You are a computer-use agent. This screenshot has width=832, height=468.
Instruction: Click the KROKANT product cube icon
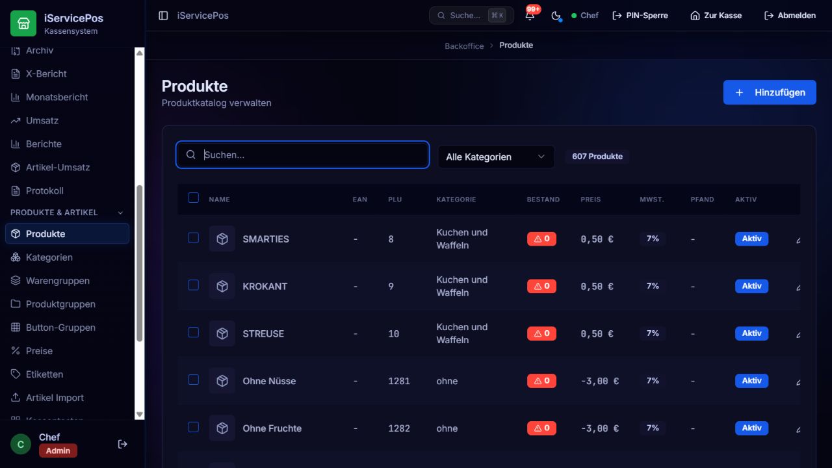pos(222,286)
